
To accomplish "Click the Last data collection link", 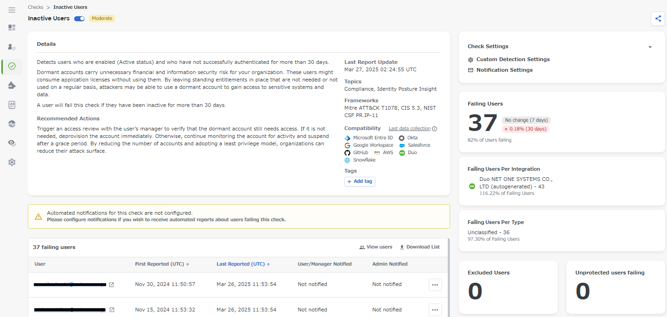I will (x=409, y=129).
